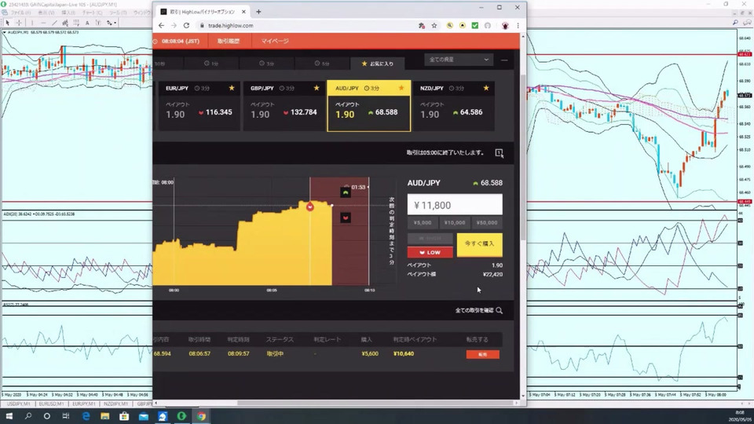Open a new Chrome tab
This screenshot has height=424, width=754.
coord(258,12)
